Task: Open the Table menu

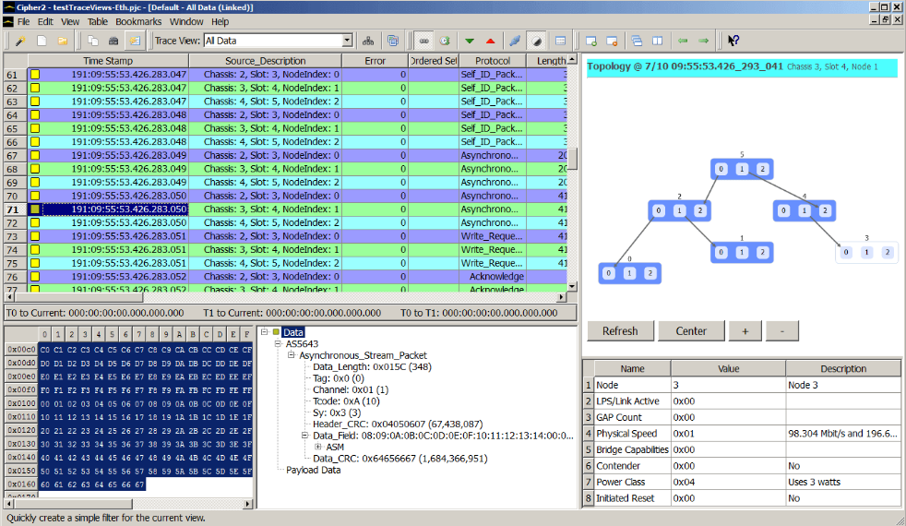Action: coord(98,22)
